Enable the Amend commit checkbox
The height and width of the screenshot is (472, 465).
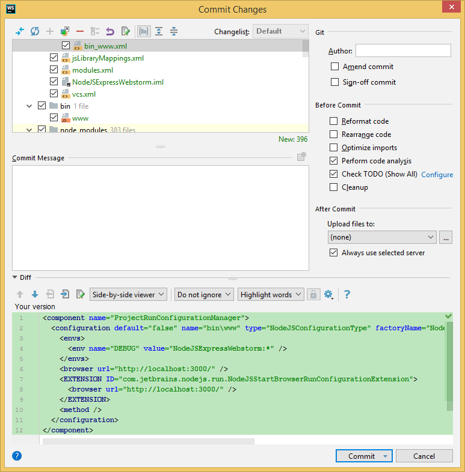click(335, 67)
